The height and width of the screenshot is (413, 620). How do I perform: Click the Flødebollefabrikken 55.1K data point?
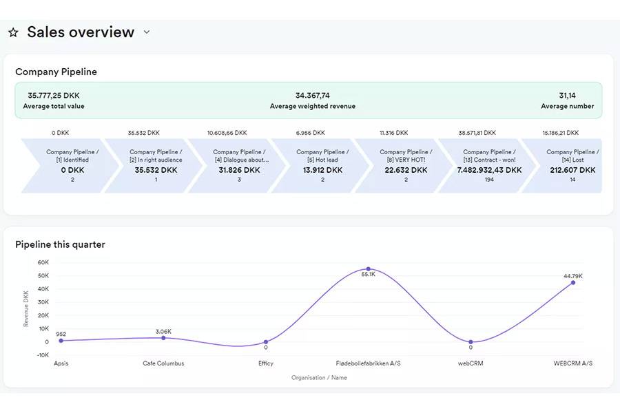(368, 268)
